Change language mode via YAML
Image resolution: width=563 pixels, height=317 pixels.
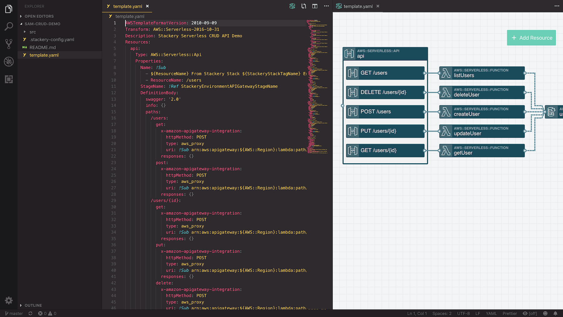click(491, 313)
